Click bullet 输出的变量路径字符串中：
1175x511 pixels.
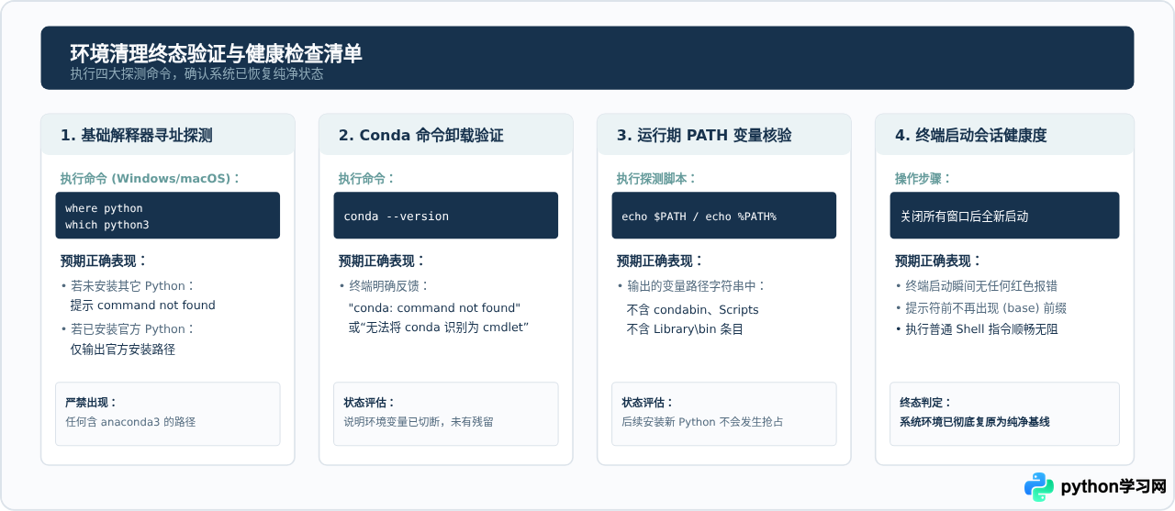click(691, 285)
